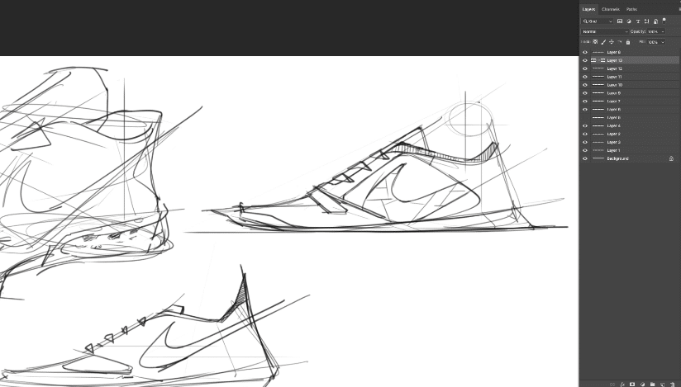Viewport: 681px width, 387px height.
Task: Lock layer position with move icon
Action: tap(612, 42)
